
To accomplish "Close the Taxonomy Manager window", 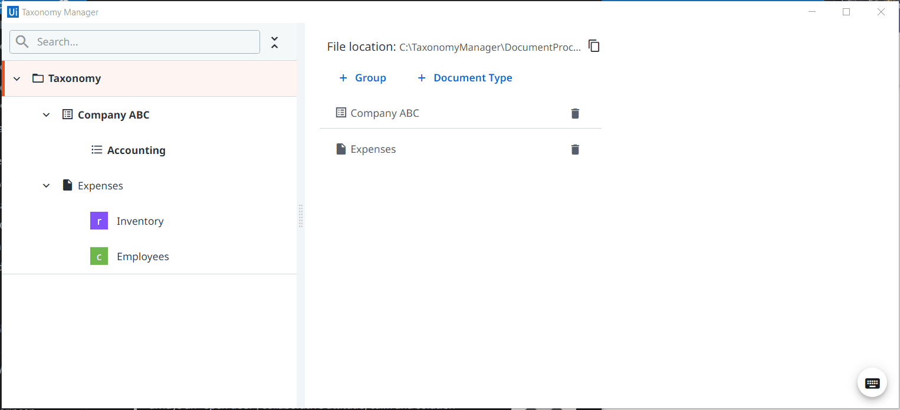I will 881,12.
